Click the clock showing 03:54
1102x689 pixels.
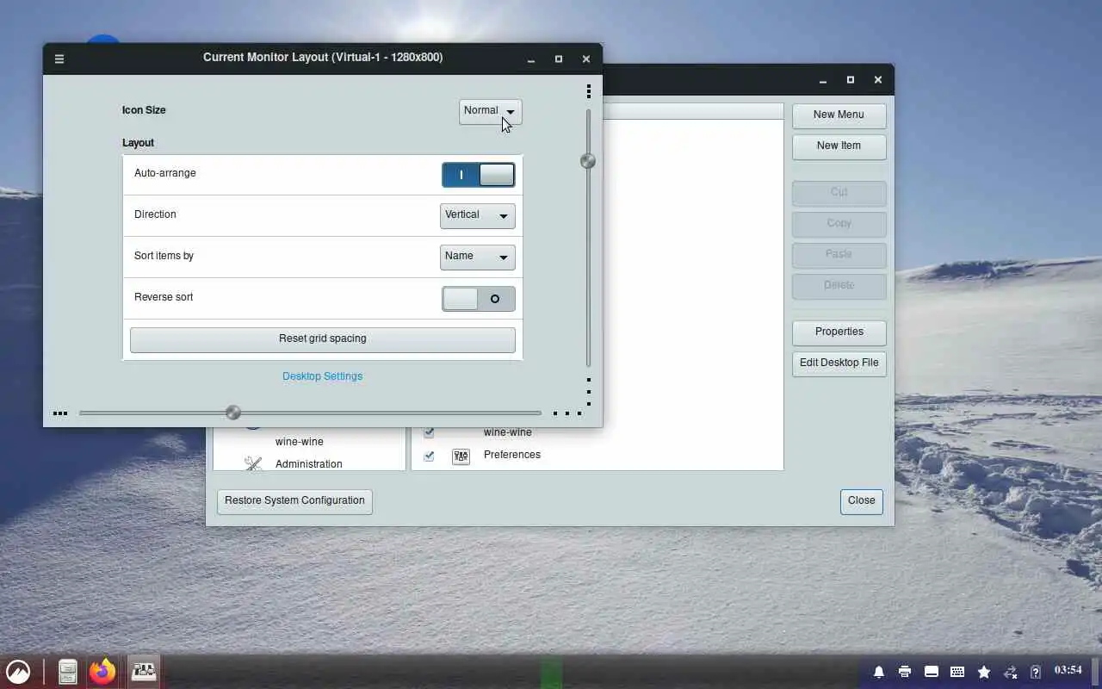[1068, 670]
